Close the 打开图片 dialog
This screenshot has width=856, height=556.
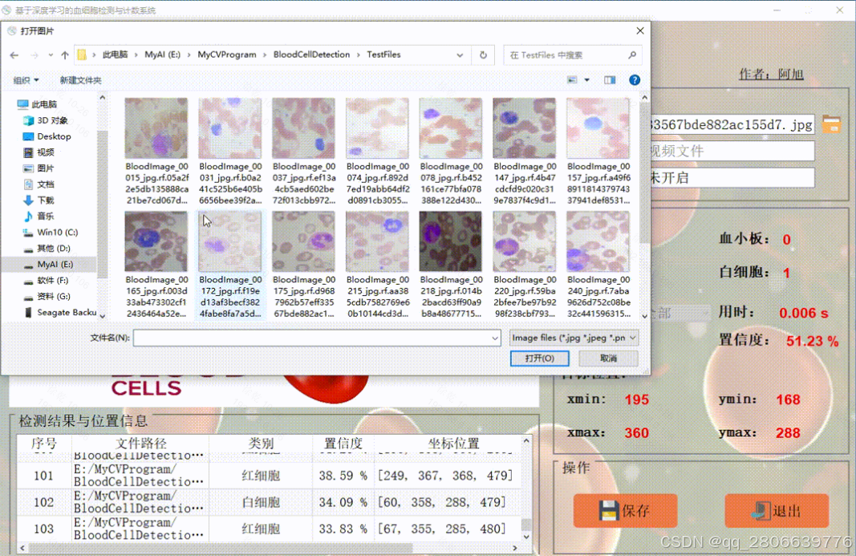[640, 31]
